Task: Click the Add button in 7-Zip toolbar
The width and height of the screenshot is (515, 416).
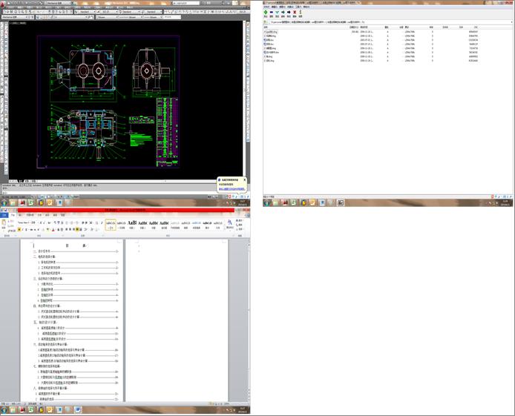Action: 266,12
